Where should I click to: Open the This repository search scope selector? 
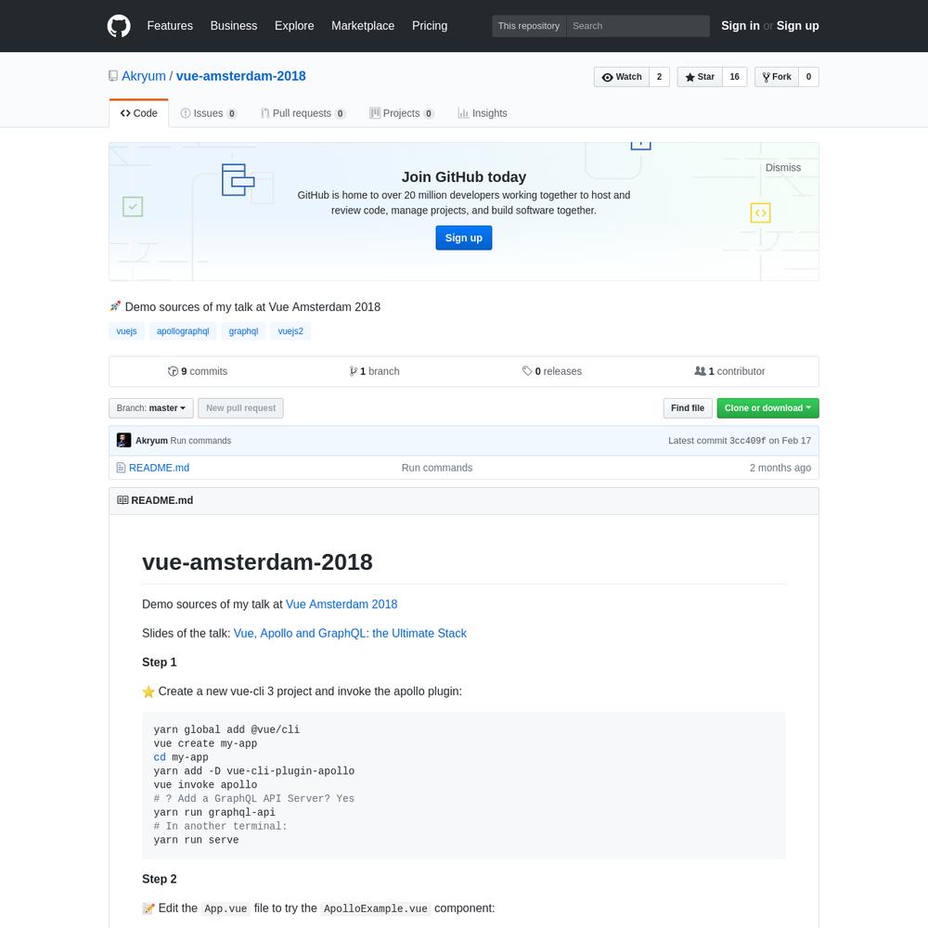point(529,26)
